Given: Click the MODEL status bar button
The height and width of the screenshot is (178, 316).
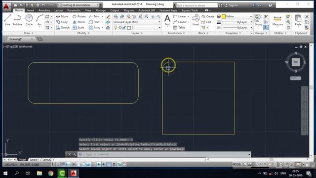Looking at the screenshot, I should point(237,165).
